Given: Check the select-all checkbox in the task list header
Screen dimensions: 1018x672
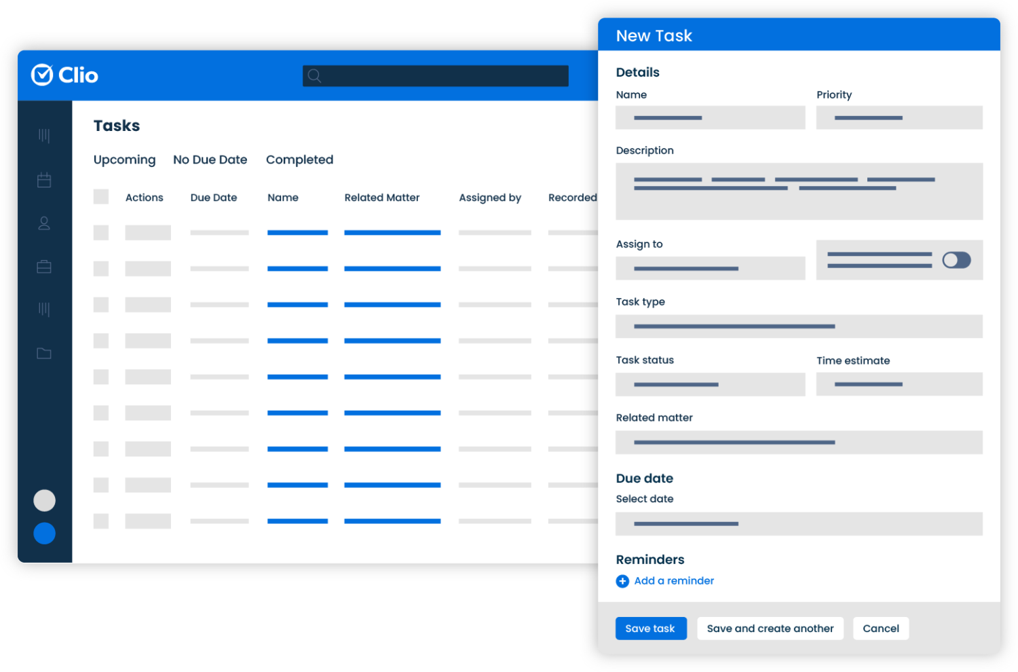Looking at the screenshot, I should (100, 195).
